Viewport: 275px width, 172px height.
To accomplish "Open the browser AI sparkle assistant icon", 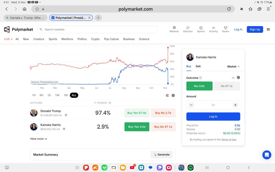I will (x=241, y=9).
